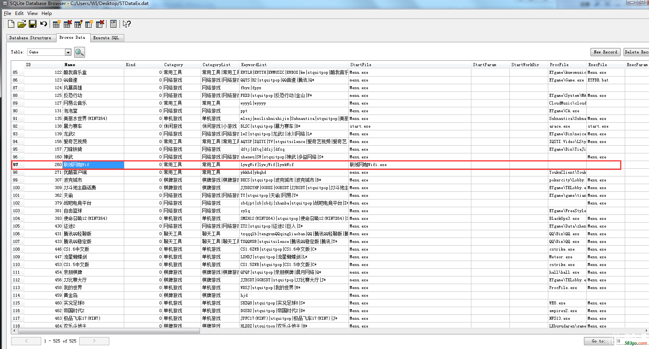This screenshot has width=649, height=349.
Task: Revert changes with the undo arrow icon
Action: tap(43, 24)
